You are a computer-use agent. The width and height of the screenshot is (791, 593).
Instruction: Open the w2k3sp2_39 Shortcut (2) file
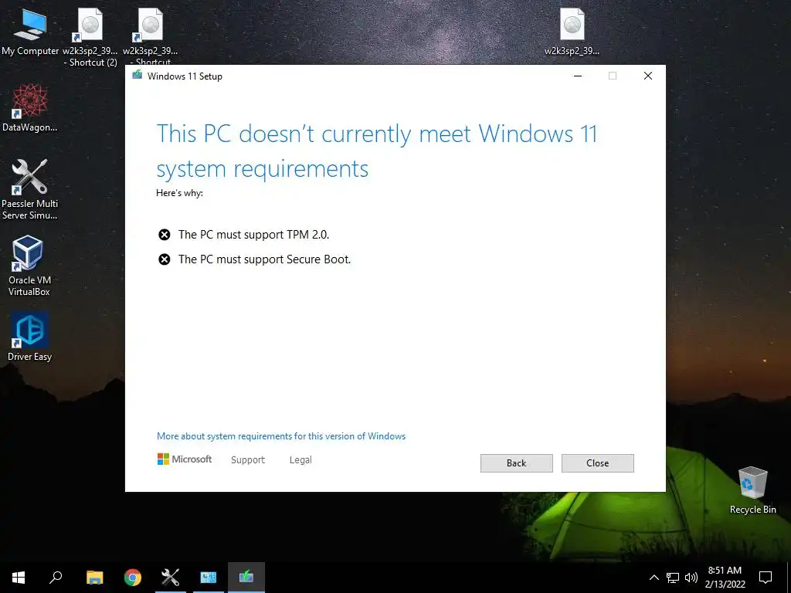(90, 37)
